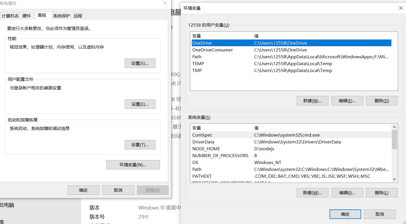Viewport: 406px width, 224px height.
Task: Select the TEMP user variable row
Action: 291,64
